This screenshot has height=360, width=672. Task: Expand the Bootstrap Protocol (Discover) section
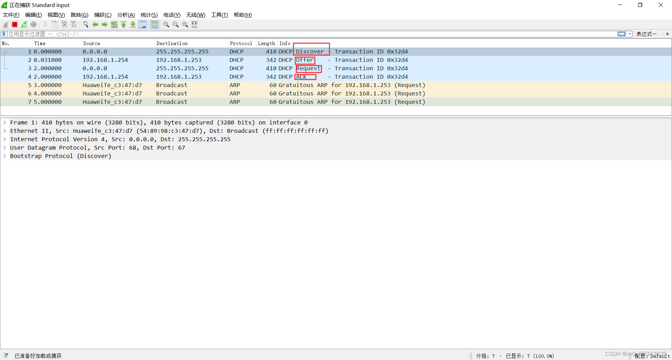point(5,156)
